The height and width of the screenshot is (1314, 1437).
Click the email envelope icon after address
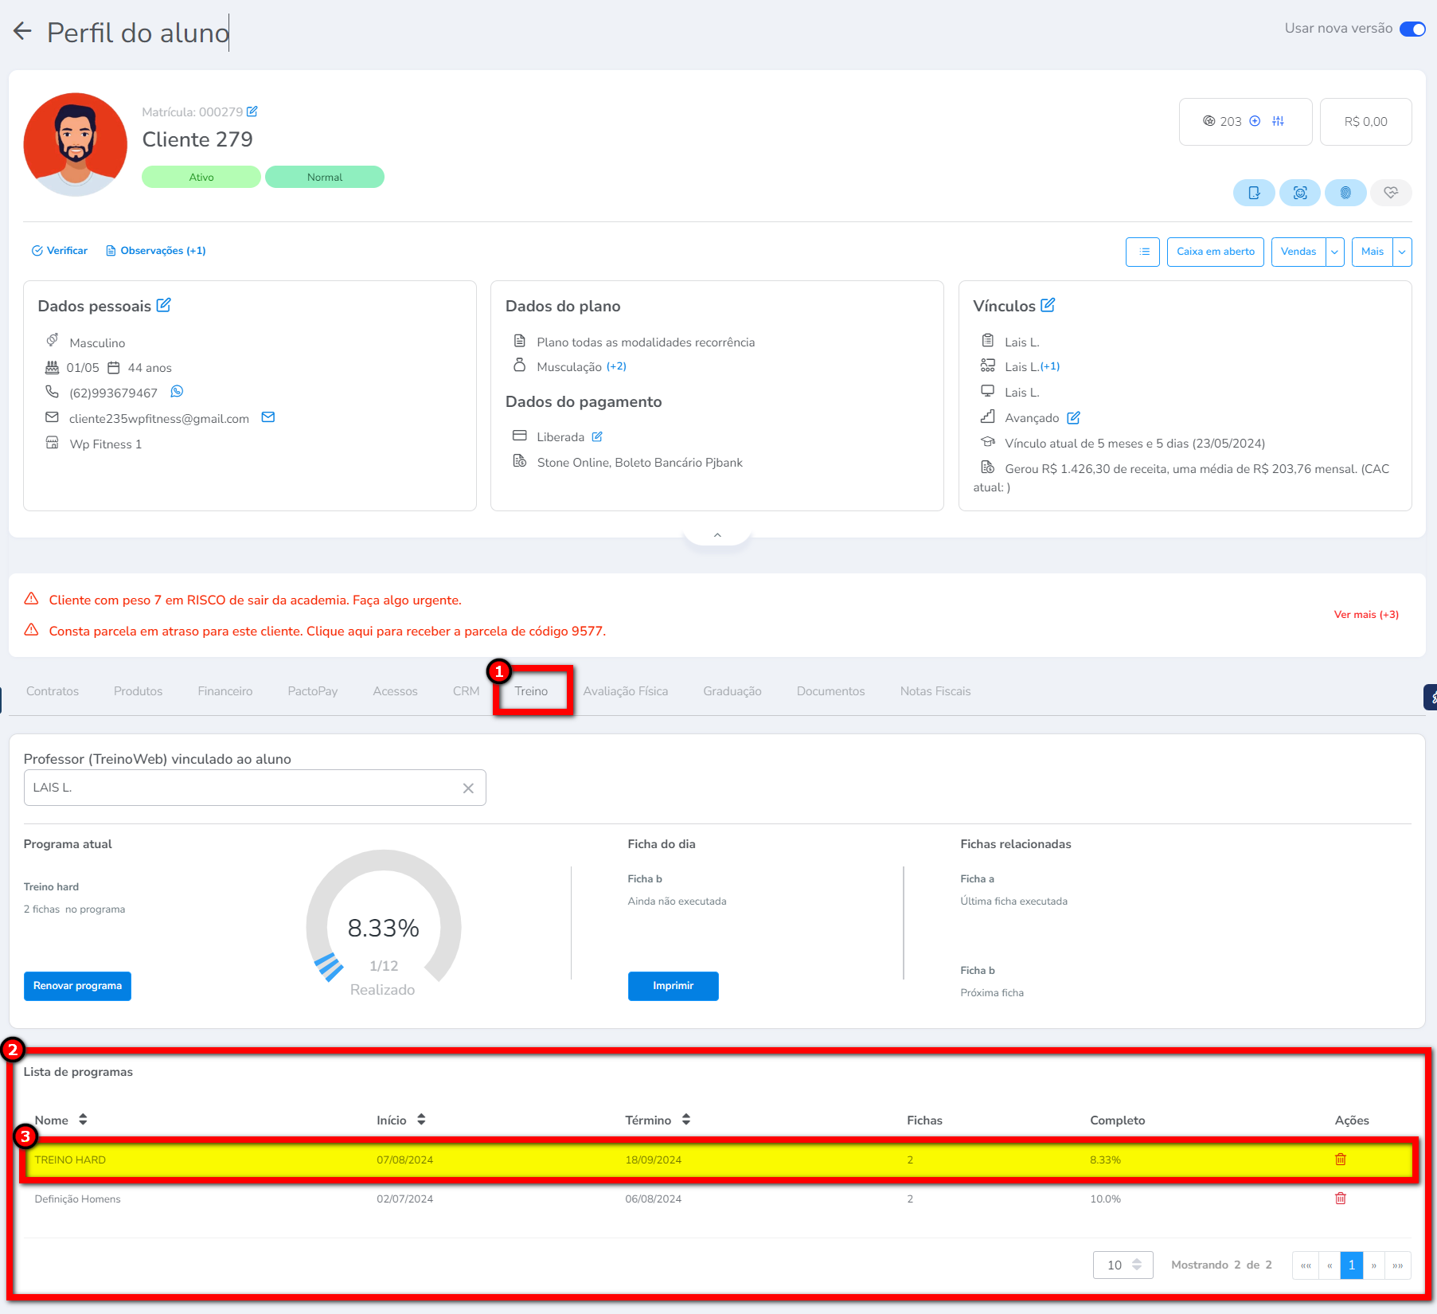coord(268,417)
